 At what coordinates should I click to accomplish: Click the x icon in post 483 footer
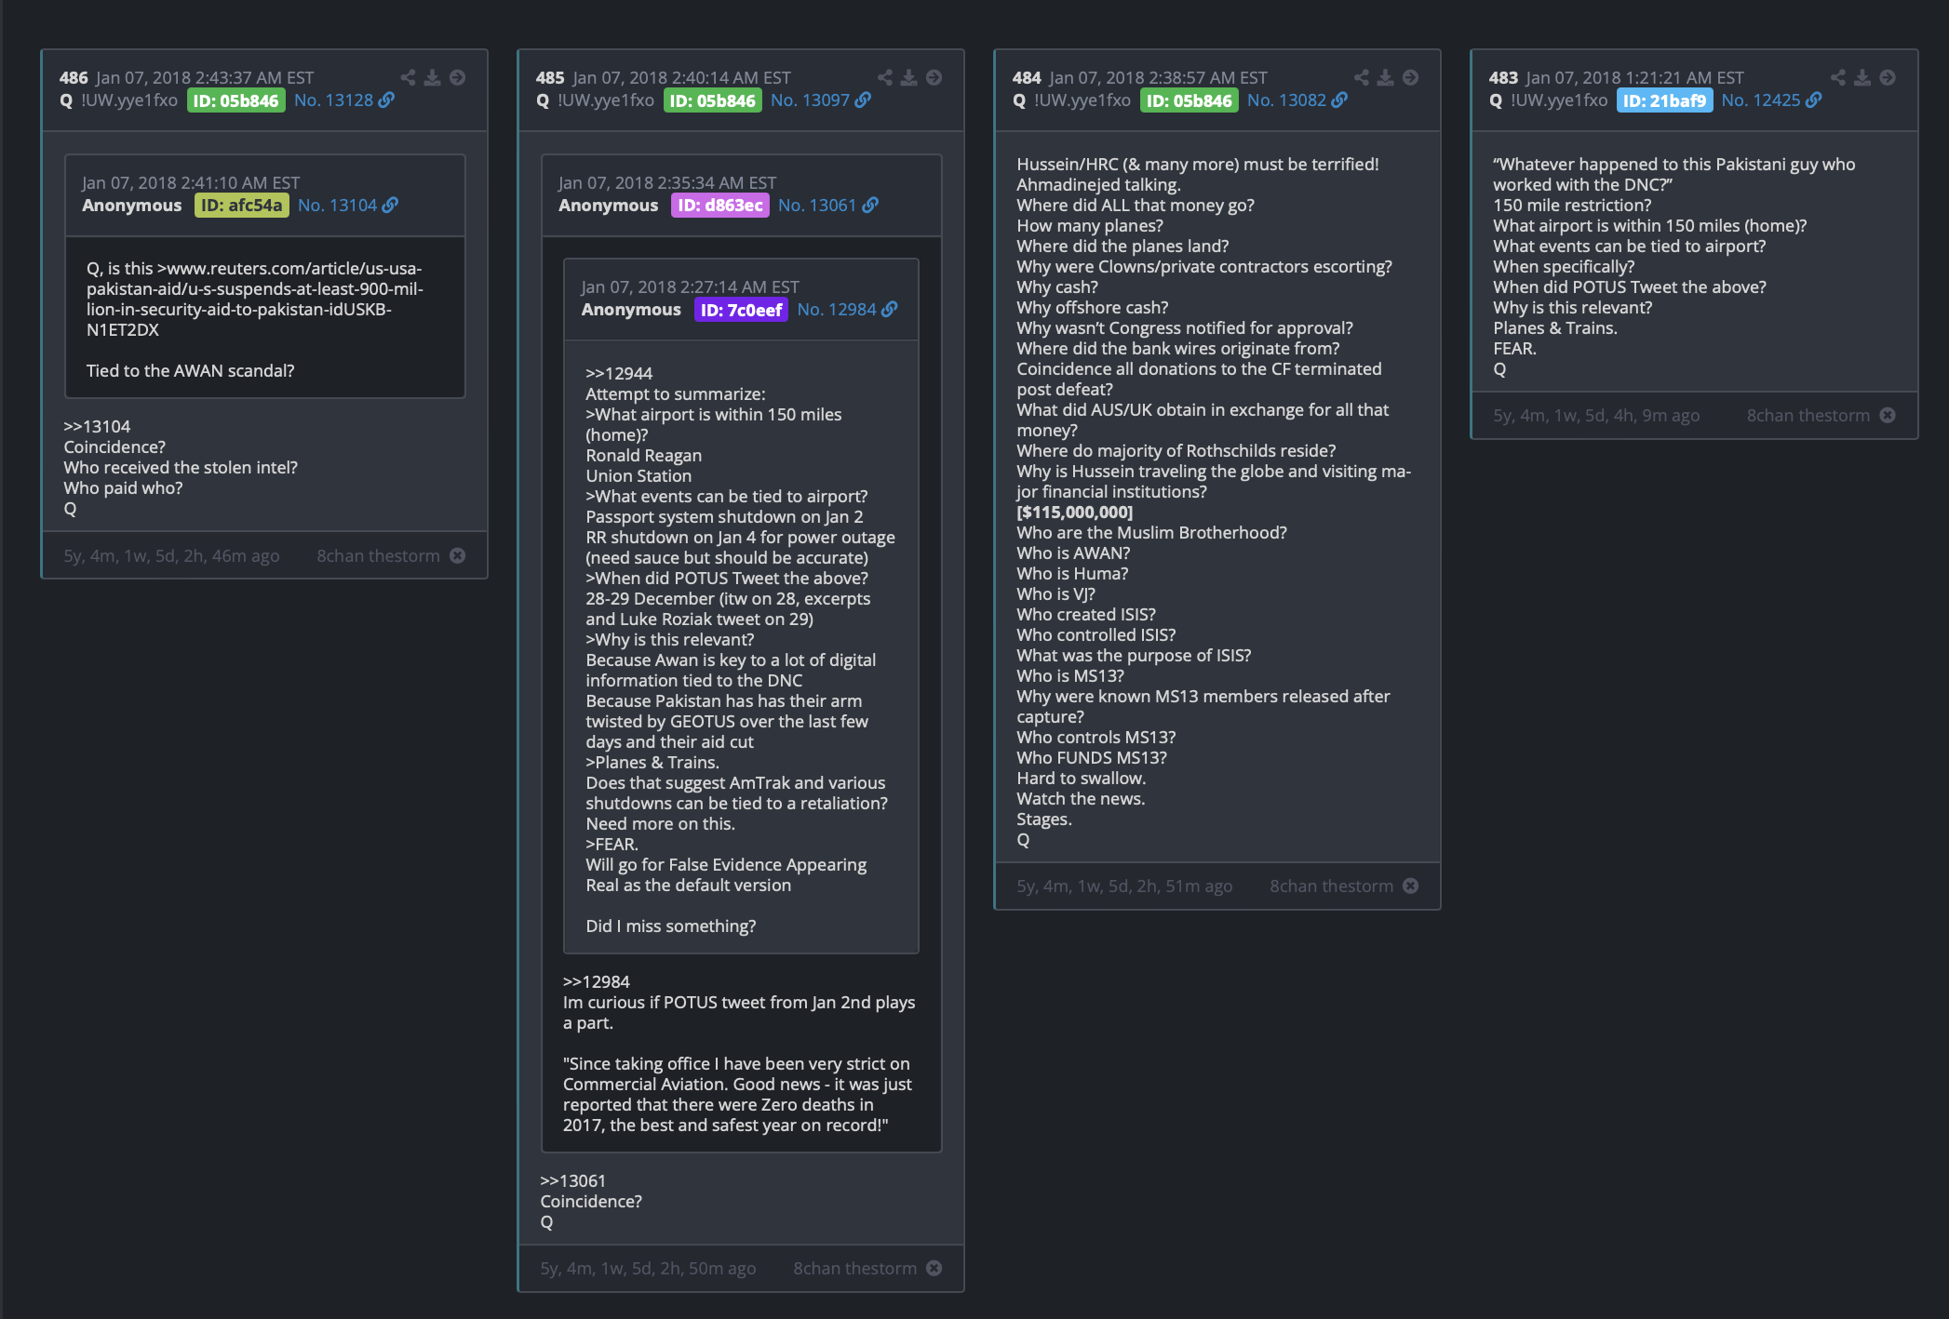click(x=1888, y=415)
